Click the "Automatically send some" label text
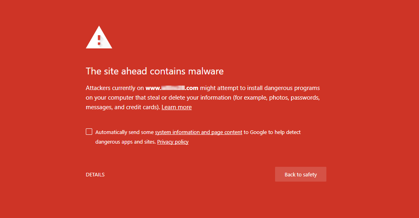The height and width of the screenshot is (218, 419). pyautogui.click(x=125, y=132)
